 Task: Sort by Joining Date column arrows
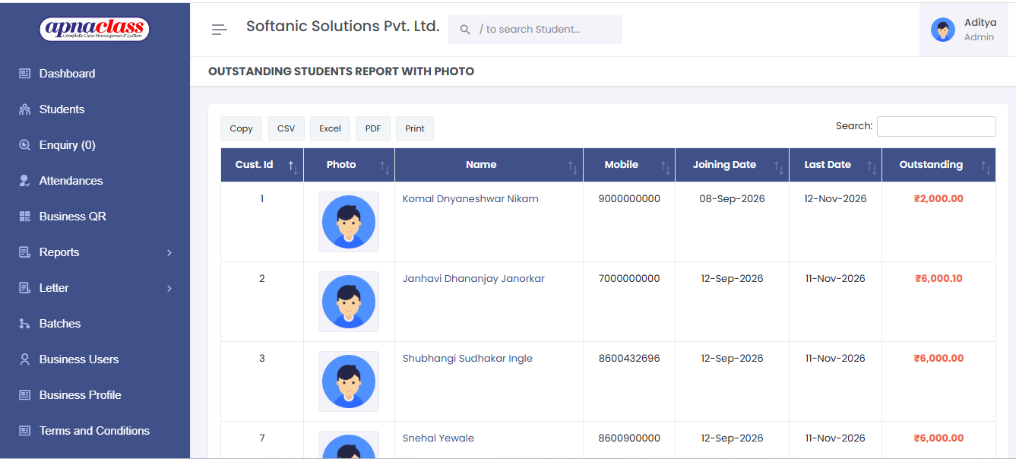[x=779, y=166]
